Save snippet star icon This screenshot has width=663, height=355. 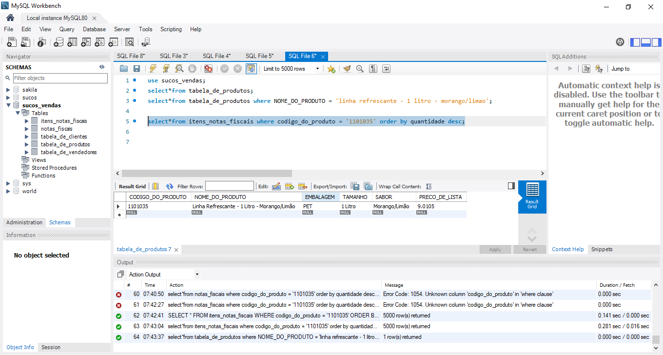point(331,69)
